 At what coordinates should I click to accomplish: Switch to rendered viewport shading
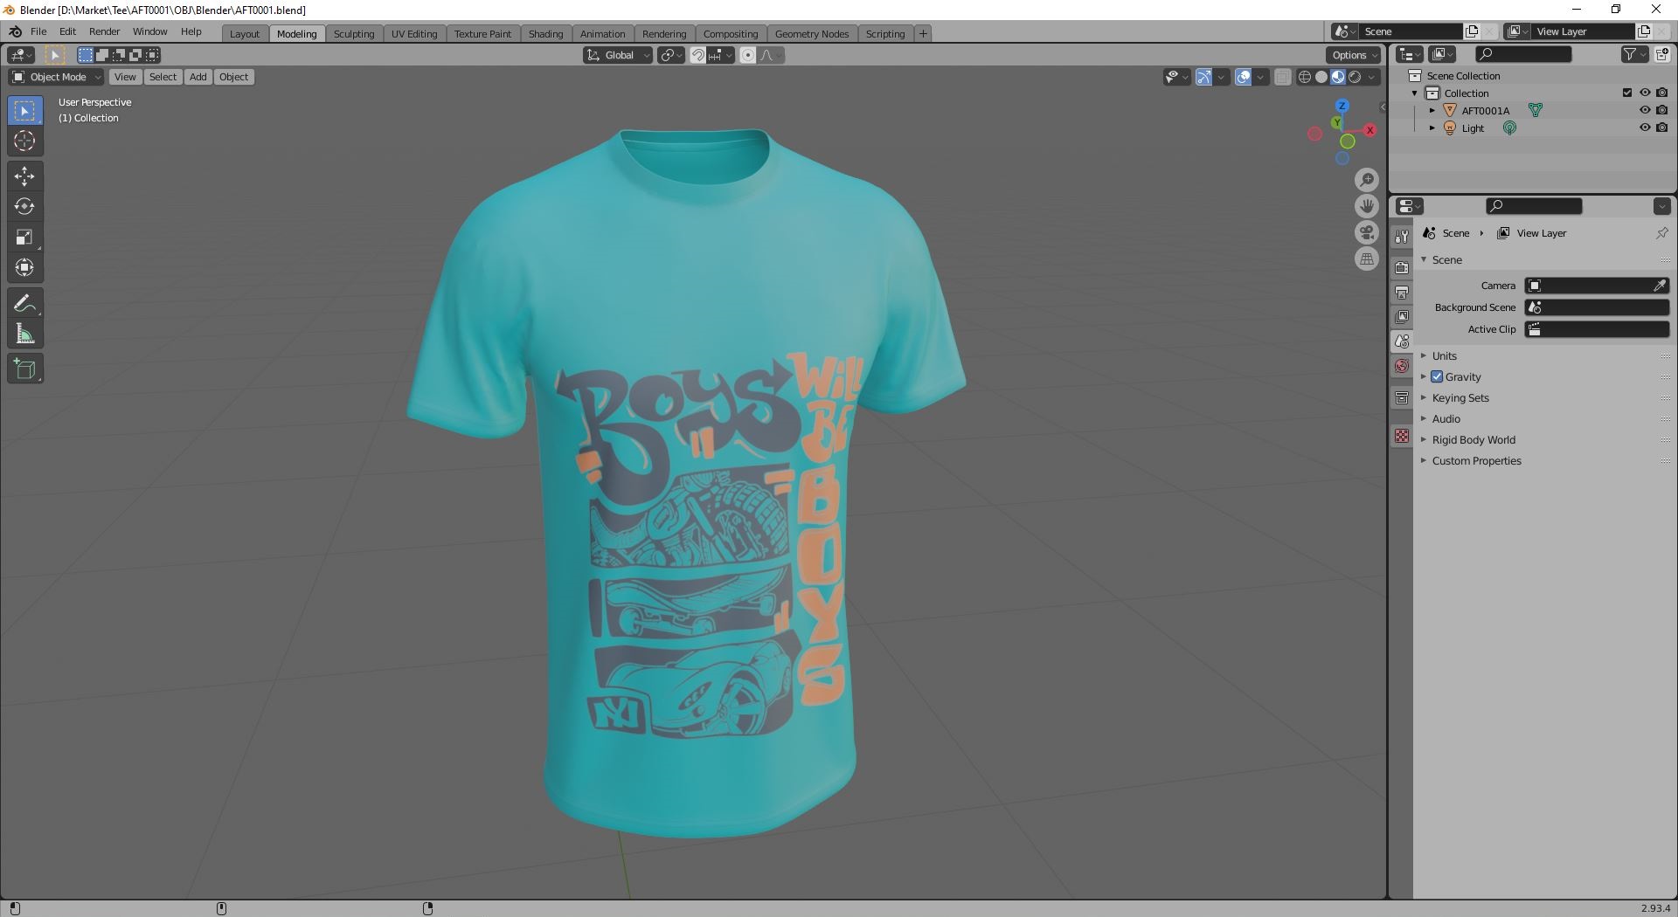[x=1355, y=77]
